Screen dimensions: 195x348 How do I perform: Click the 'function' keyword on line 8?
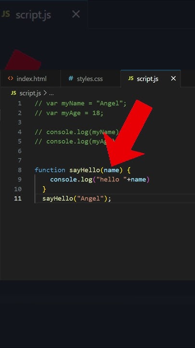coord(50,170)
